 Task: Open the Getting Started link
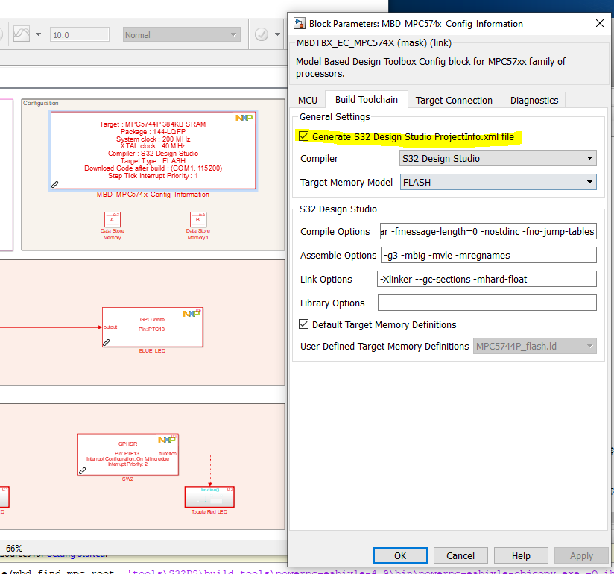click(75, 554)
